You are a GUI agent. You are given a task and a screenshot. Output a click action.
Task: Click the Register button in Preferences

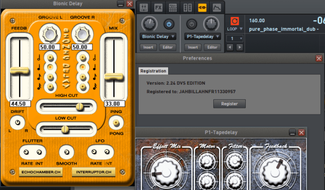pyautogui.click(x=230, y=104)
